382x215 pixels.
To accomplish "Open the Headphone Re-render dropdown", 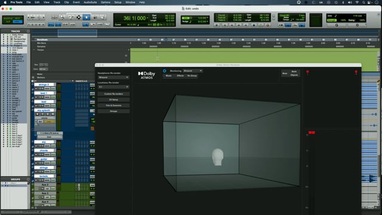I will point(113,77).
